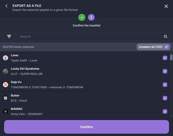Click 'Confirm the tracklist' step label

[87, 25]
